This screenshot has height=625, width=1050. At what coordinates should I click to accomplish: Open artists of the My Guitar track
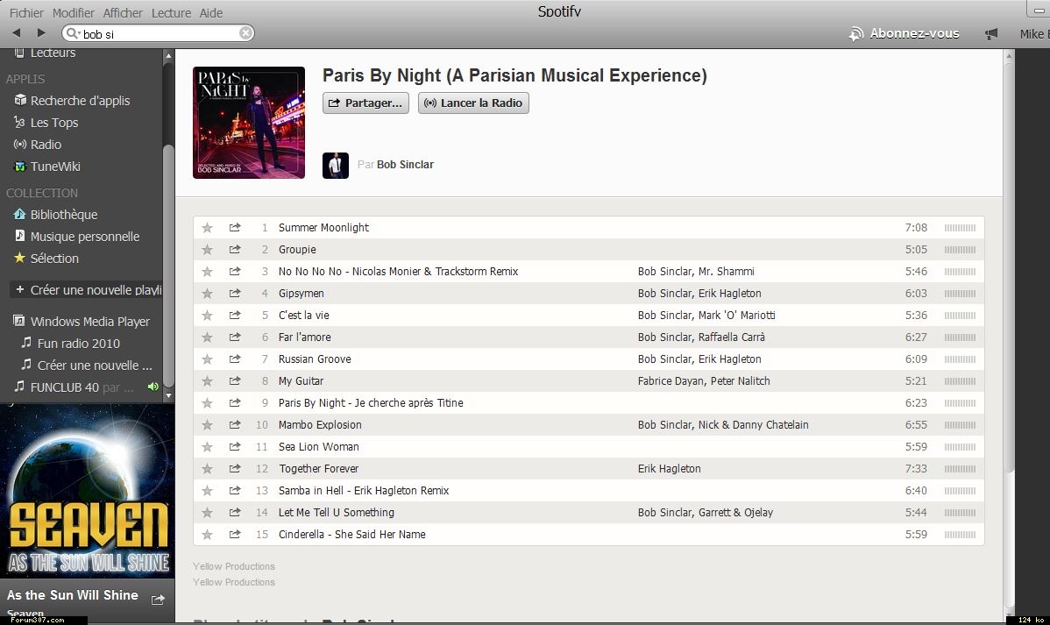tap(704, 381)
